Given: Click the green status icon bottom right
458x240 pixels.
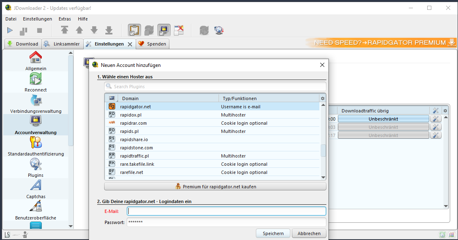Looking at the screenshot, I should 442,234.
